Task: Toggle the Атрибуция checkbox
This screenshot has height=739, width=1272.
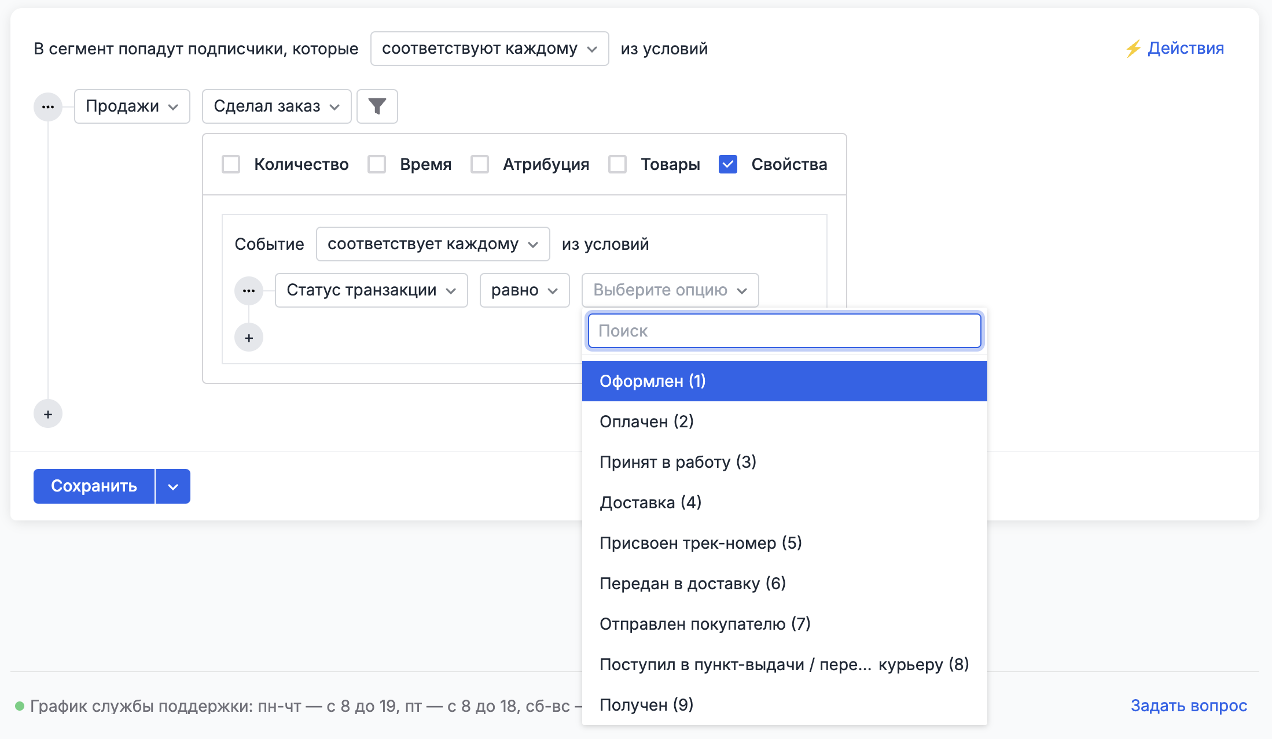Action: 480,165
